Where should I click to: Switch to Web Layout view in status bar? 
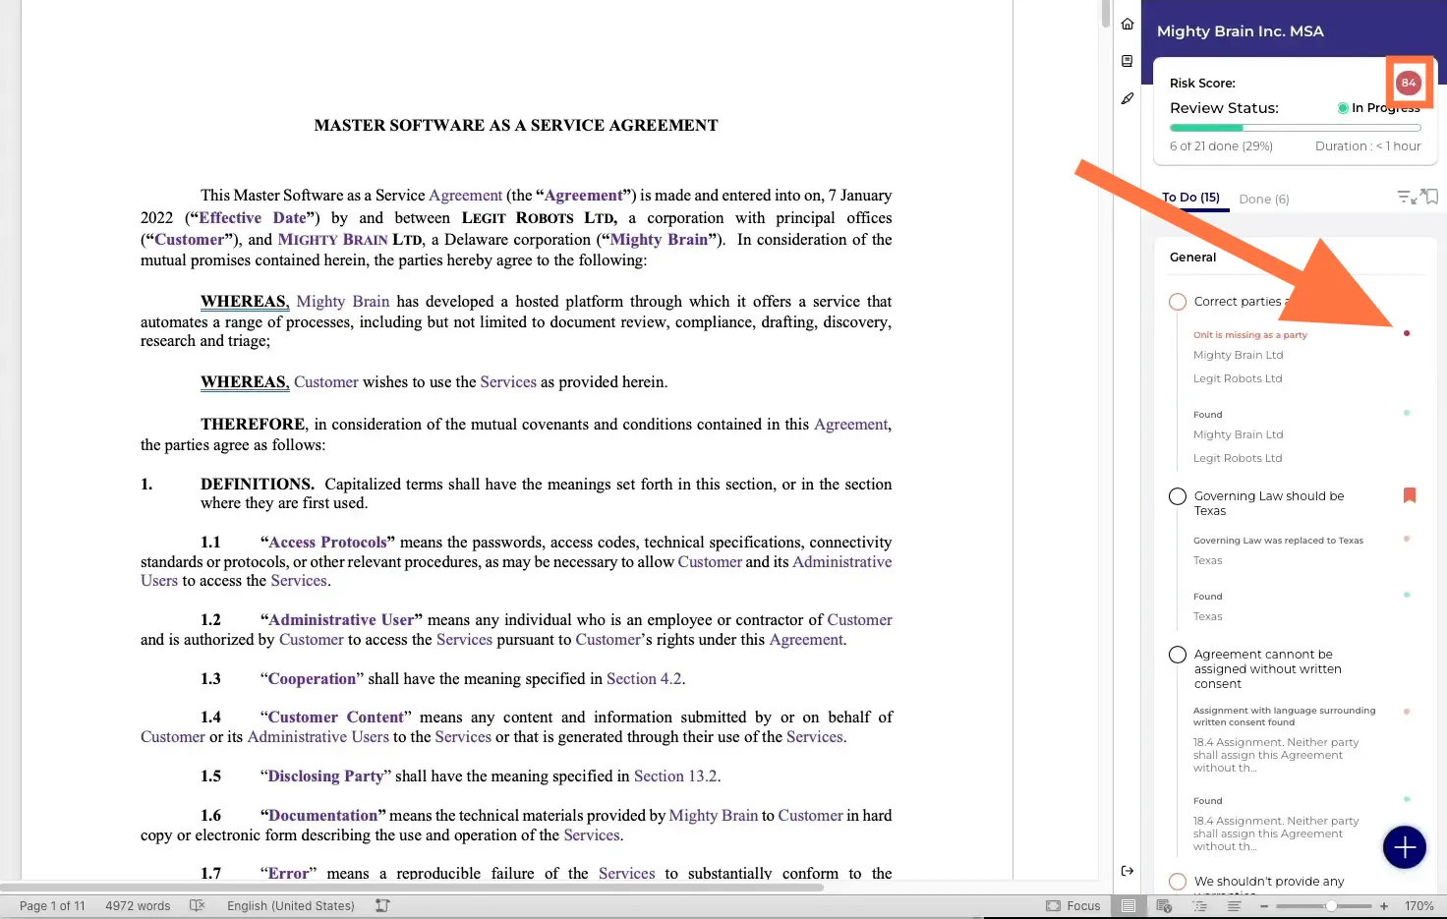pos(1164,906)
